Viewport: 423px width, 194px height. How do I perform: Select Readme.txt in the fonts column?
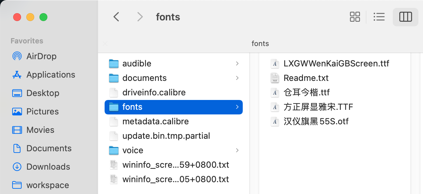(x=306, y=78)
